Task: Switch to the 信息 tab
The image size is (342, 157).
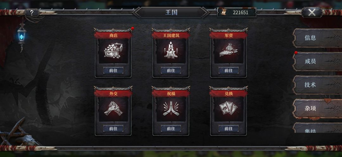Action: 317,38
